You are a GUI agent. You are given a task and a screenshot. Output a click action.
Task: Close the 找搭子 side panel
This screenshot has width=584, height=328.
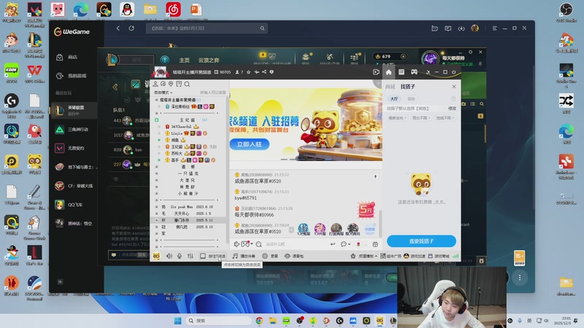[x=453, y=86]
